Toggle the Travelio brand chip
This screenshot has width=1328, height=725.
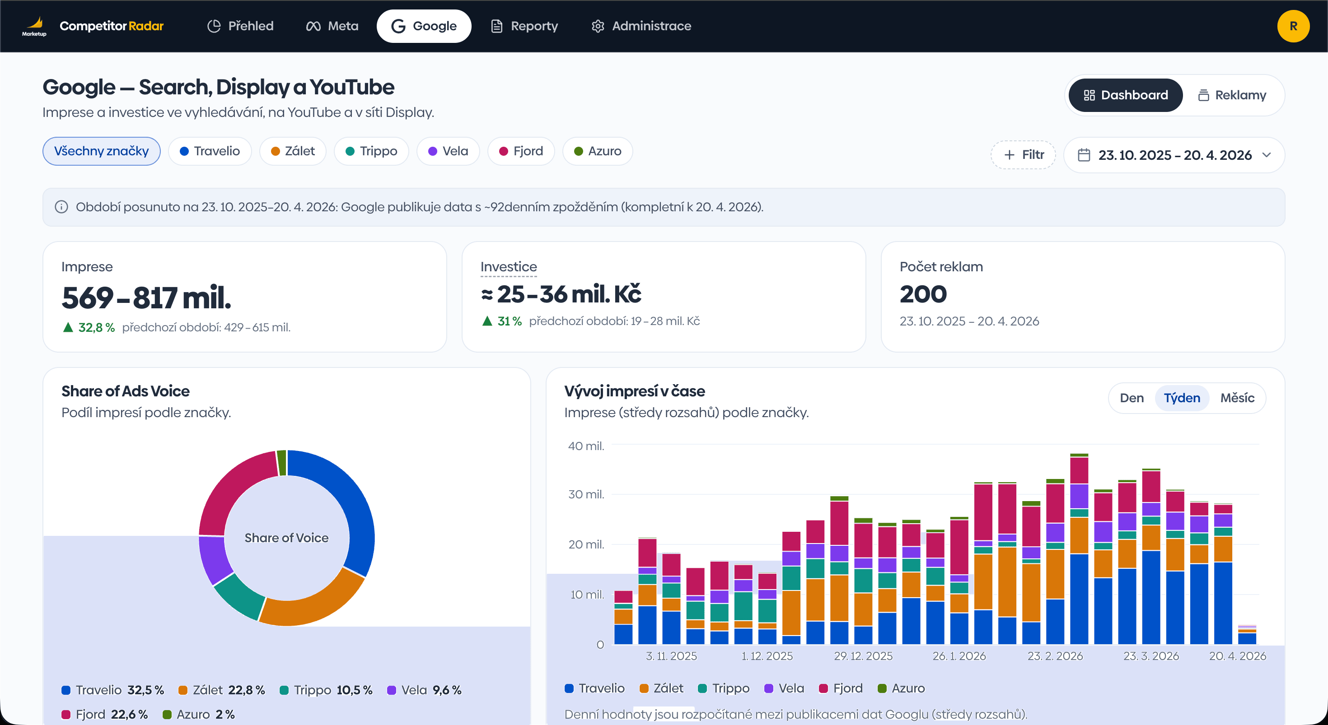click(x=210, y=151)
